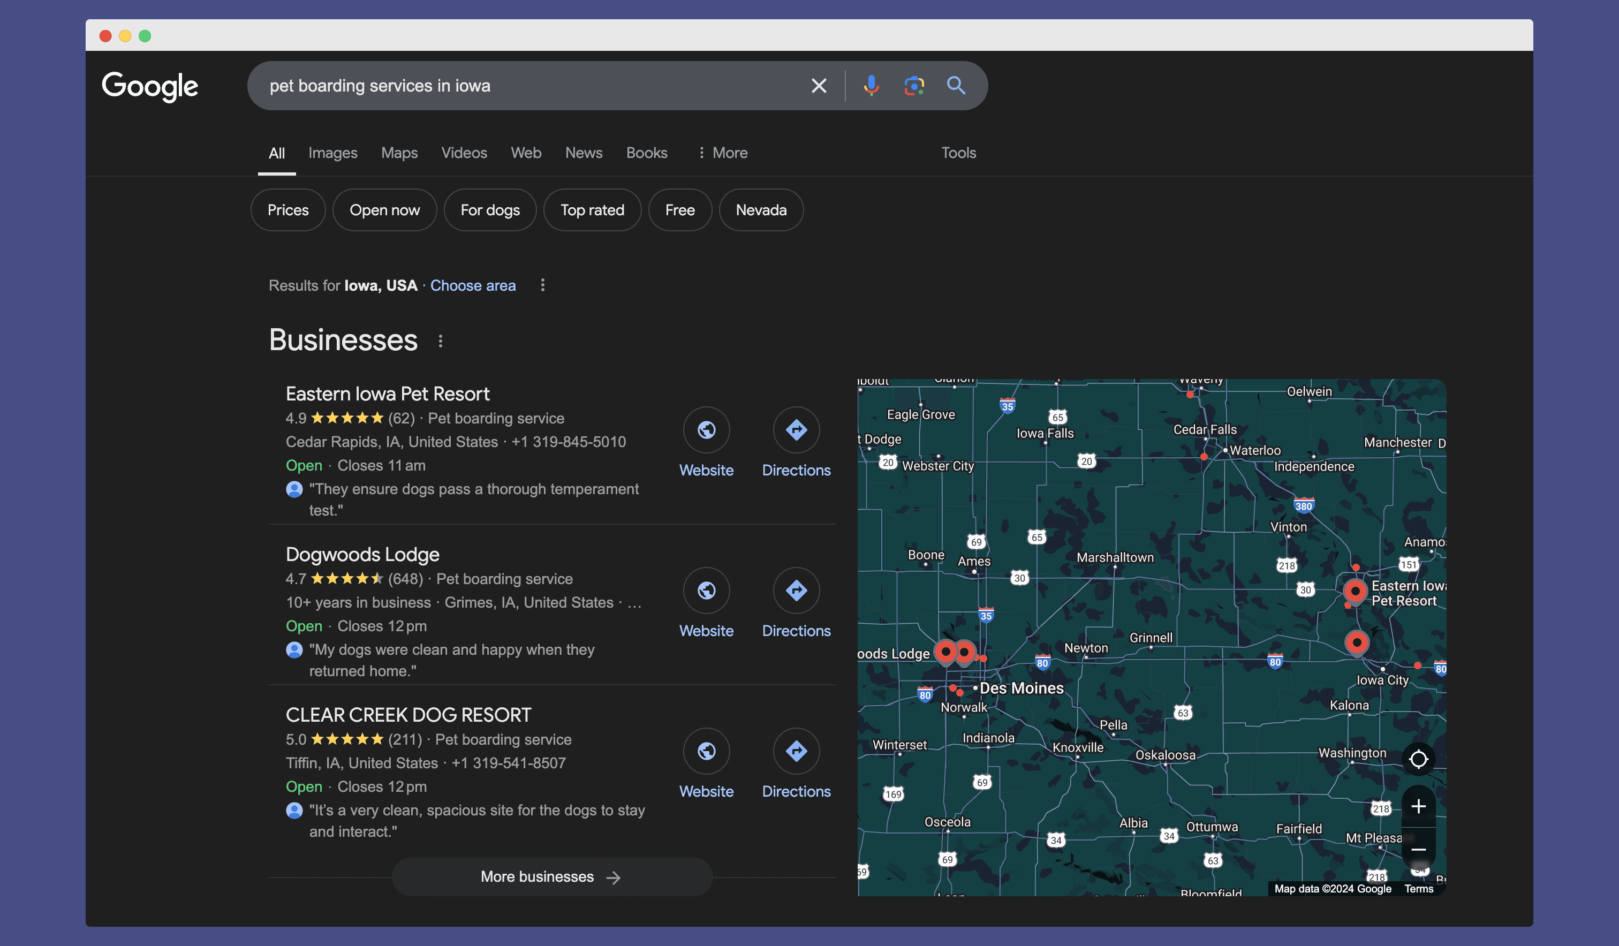Open Dogwoods Lodge website globe icon
Image resolution: width=1619 pixels, height=946 pixels.
706,590
